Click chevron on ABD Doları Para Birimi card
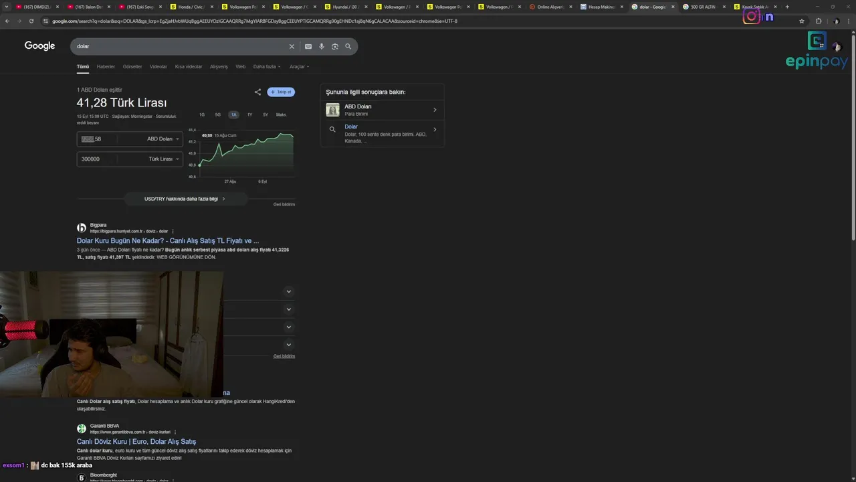 pos(435,110)
